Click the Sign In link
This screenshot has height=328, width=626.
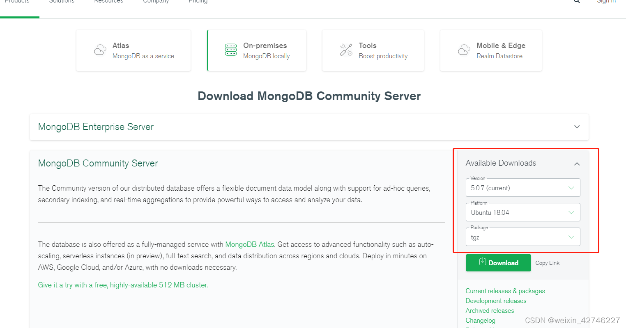point(606,2)
